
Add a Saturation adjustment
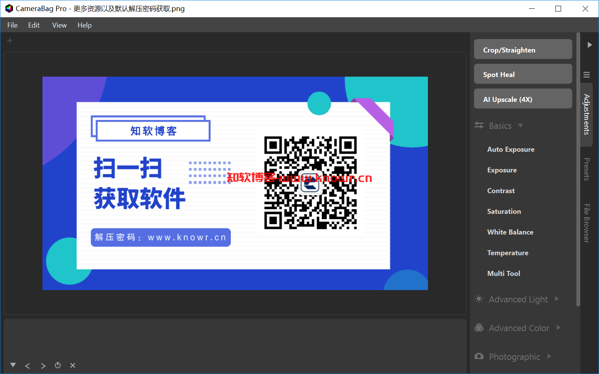(504, 212)
